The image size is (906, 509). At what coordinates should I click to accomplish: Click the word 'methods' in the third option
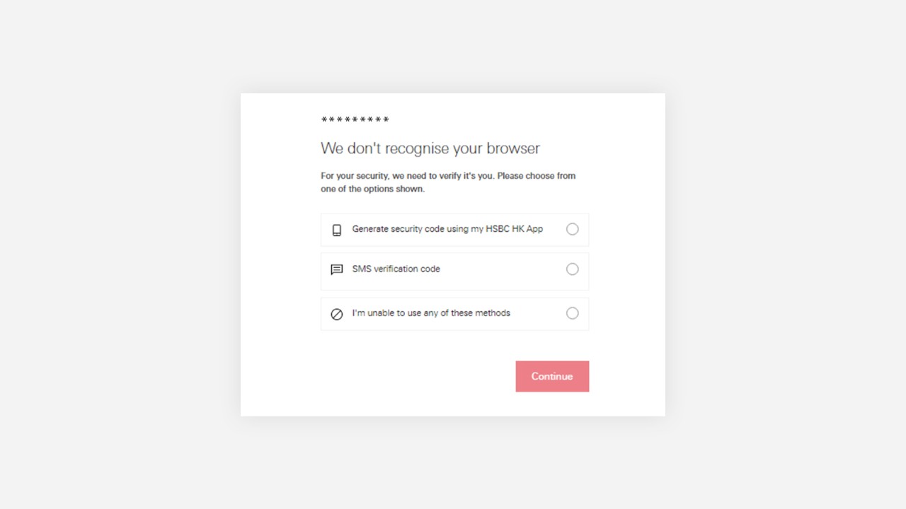coord(493,313)
